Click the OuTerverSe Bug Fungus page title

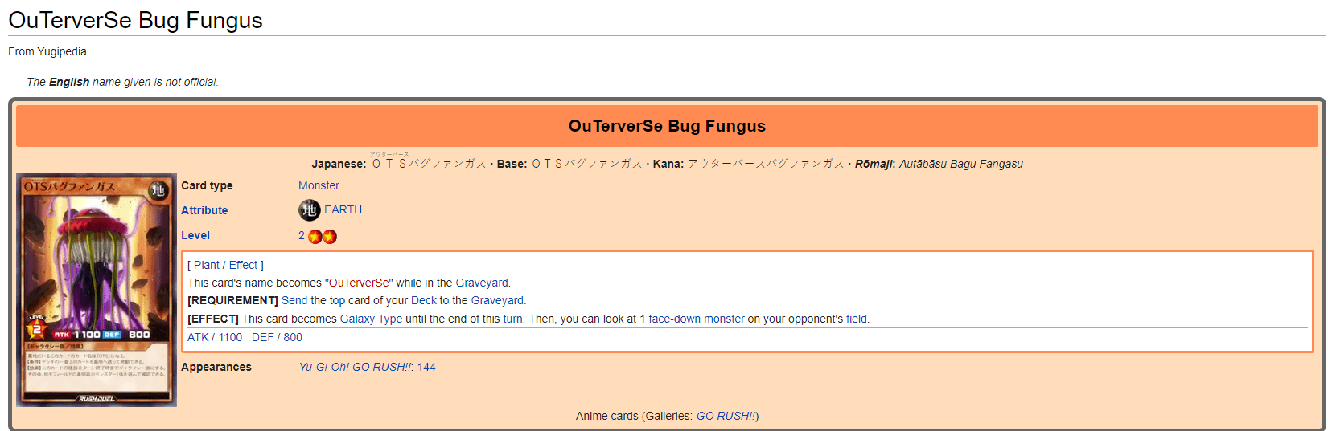(x=135, y=20)
